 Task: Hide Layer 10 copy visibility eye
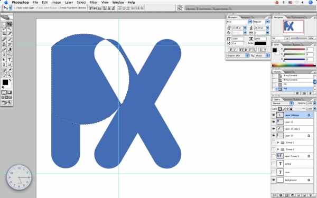coord(274,115)
